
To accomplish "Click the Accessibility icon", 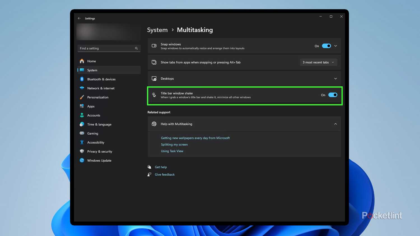I will pyautogui.click(x=81, y=142).
